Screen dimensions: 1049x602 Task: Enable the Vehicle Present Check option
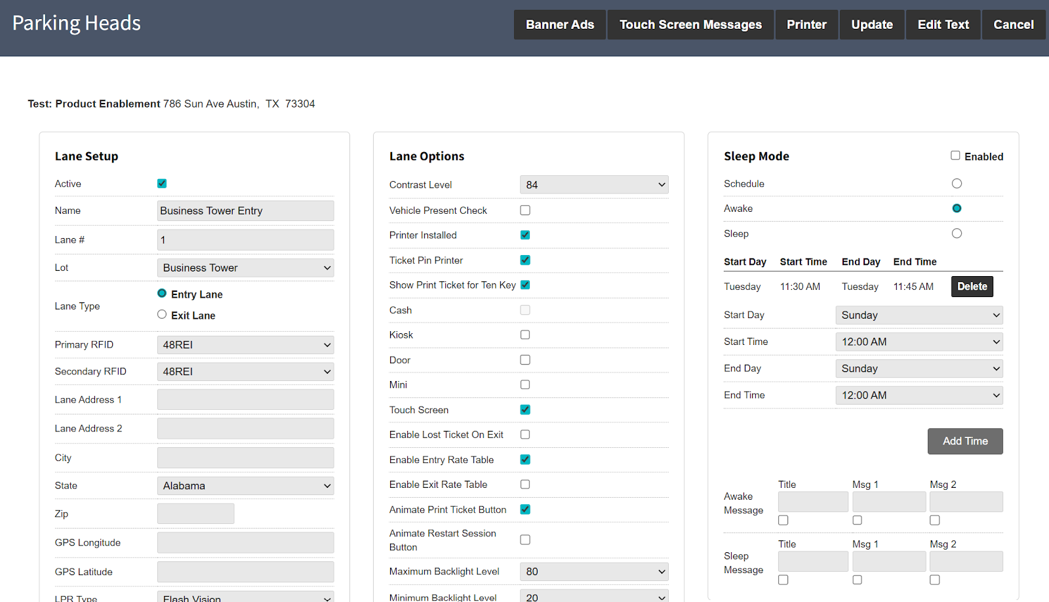(525, 211)
